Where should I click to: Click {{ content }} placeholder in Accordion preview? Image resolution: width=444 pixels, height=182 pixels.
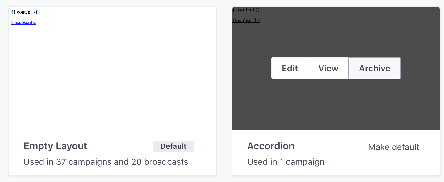coord(246,10)
